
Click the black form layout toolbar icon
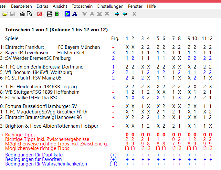[50, 14]
